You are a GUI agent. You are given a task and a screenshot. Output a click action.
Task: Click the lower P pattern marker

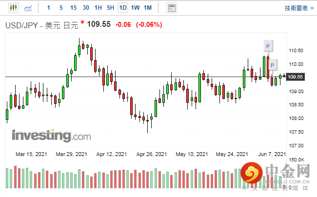[272, 65]
